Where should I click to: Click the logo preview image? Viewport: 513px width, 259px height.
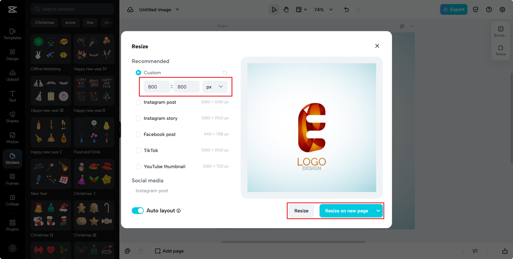coord(312,127)
